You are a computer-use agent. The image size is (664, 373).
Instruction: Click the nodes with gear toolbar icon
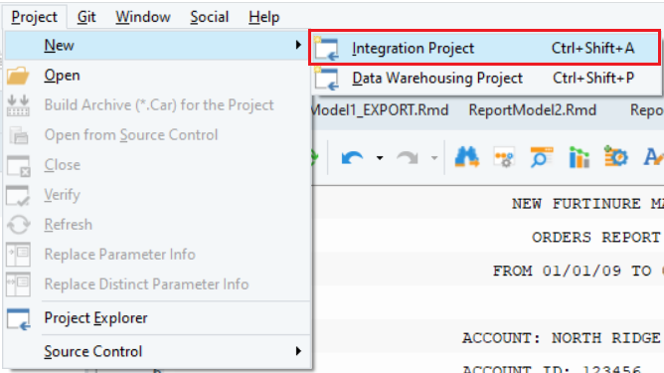pos(504,158)
